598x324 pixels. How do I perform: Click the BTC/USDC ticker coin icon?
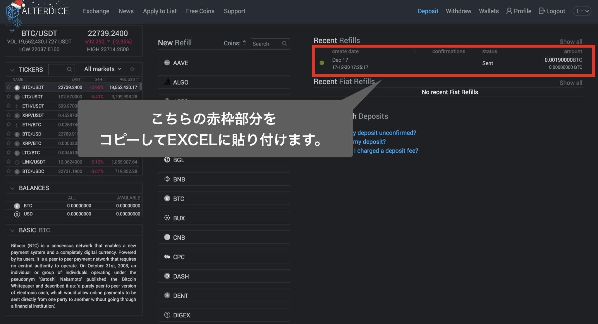(17, 172)
